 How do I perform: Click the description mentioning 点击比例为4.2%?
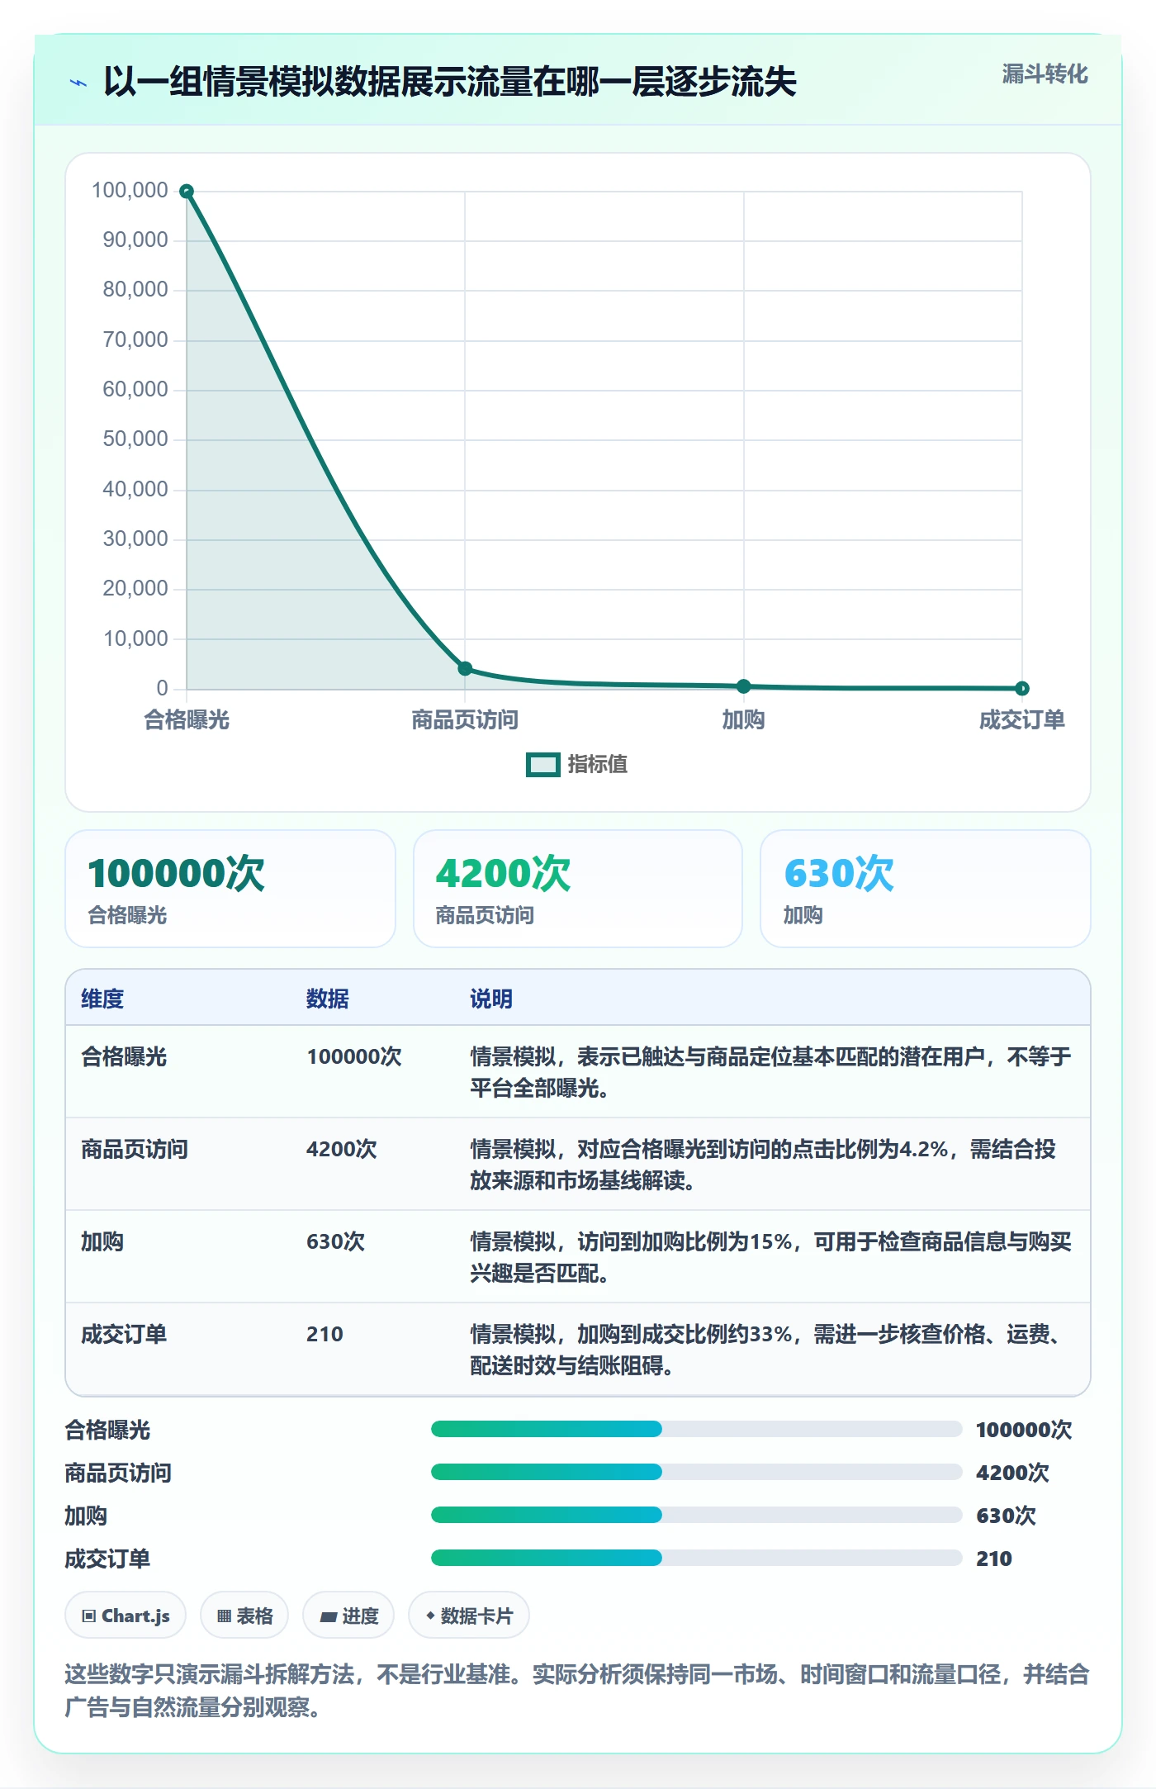(x=763, y=1165)
